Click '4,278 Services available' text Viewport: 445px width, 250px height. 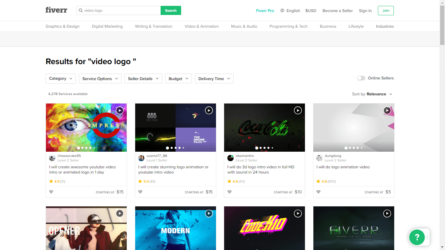[x=68, y=94]
